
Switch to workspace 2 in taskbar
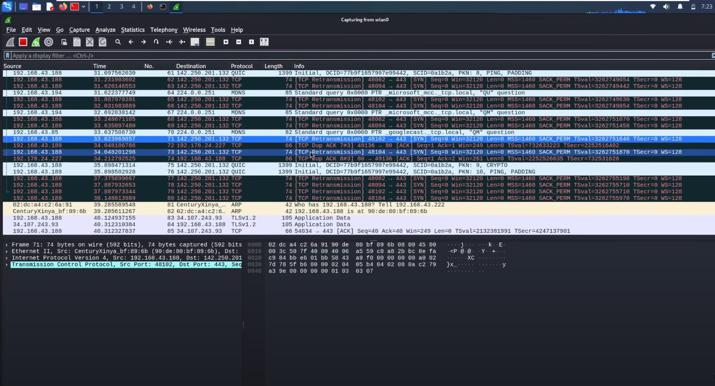point(109,7)
